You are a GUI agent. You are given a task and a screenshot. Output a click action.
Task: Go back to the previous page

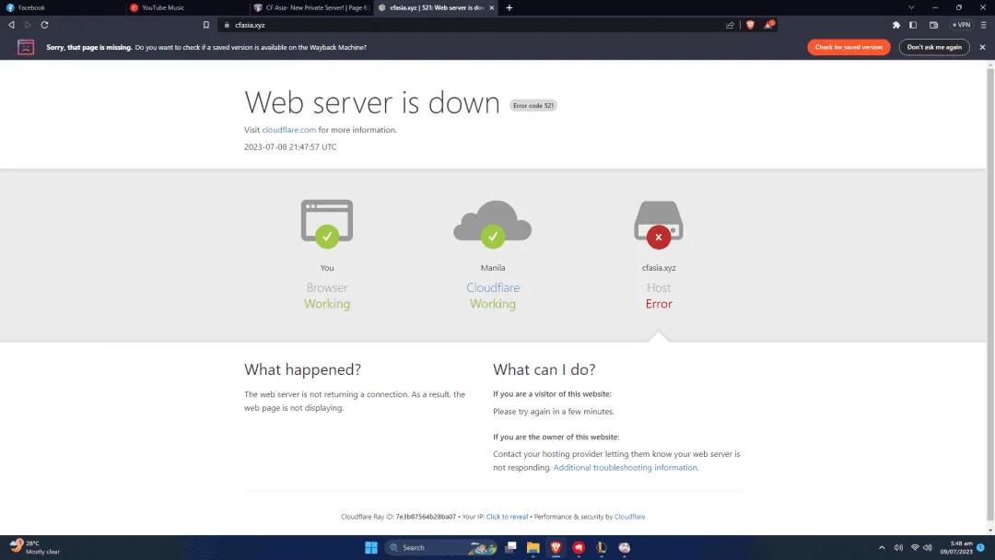(11, 25)
